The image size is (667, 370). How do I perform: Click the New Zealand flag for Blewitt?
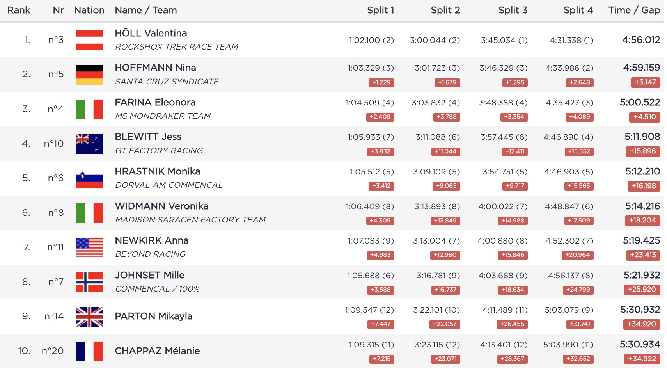[89, 144]
